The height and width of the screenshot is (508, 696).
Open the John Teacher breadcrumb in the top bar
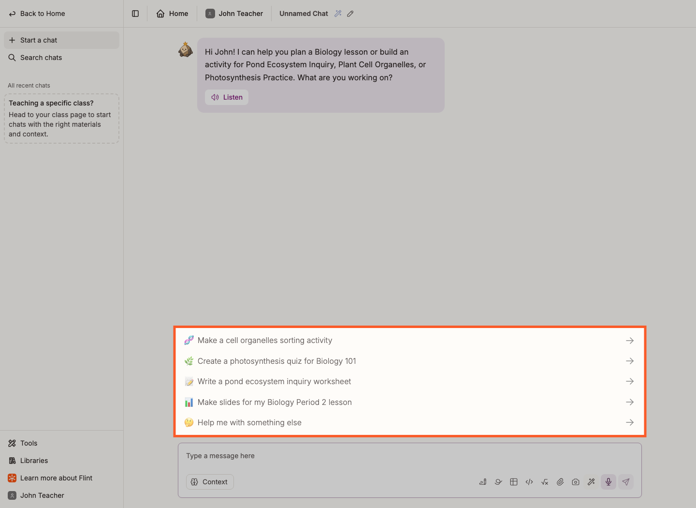point(234,14)
